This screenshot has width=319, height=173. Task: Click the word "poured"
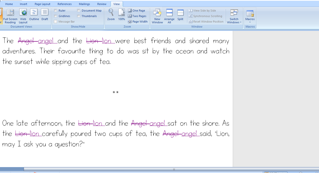pyautogui.click(x=81, y=134)
